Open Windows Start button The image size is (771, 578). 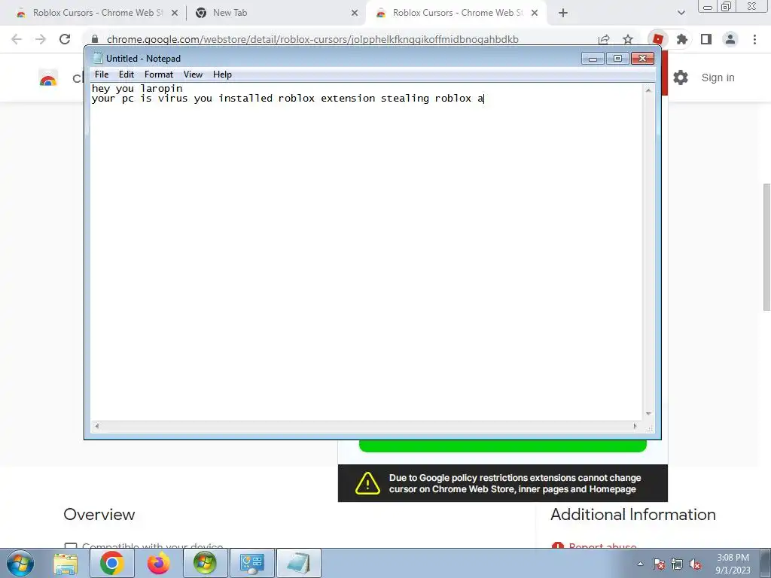tap(20, 563)
